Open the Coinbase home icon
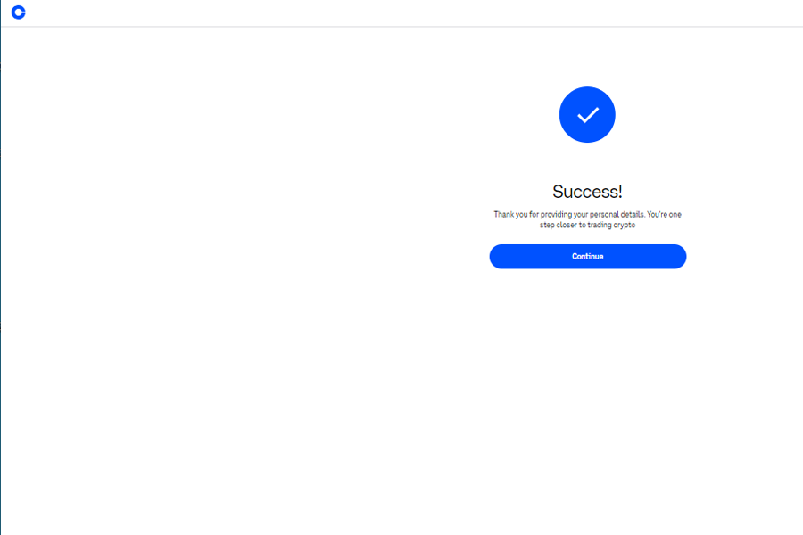Screen dimensions: 803x535 19,12
